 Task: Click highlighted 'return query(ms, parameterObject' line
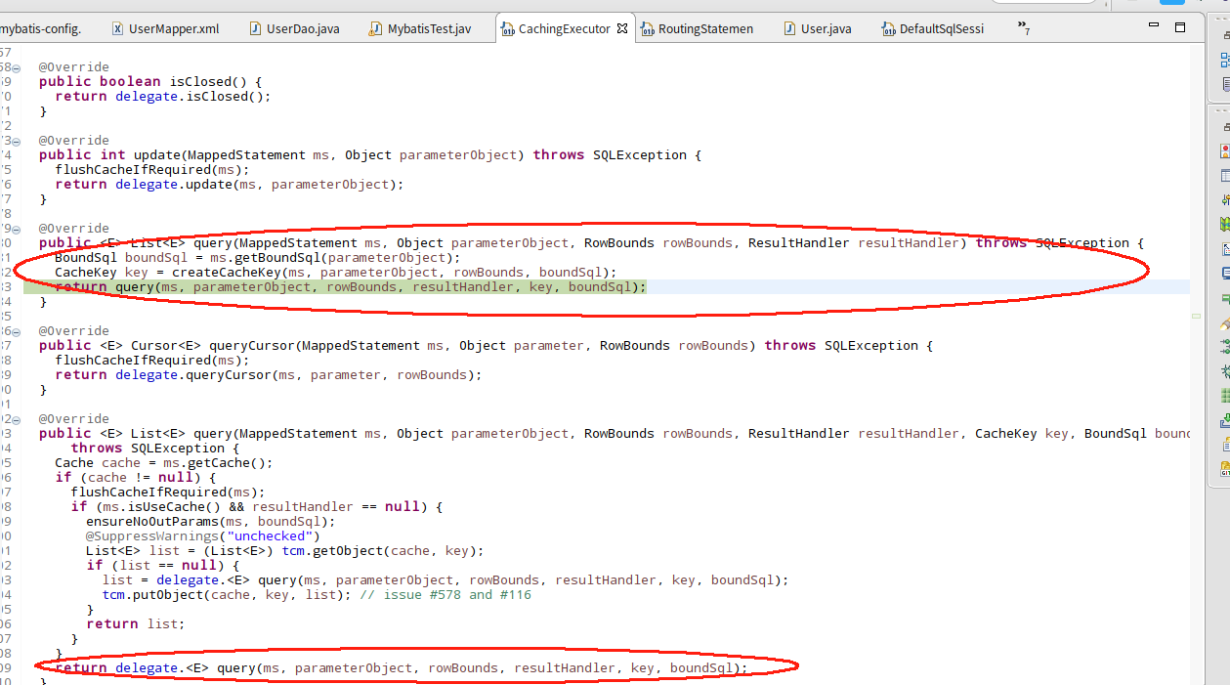coord(351,287)
